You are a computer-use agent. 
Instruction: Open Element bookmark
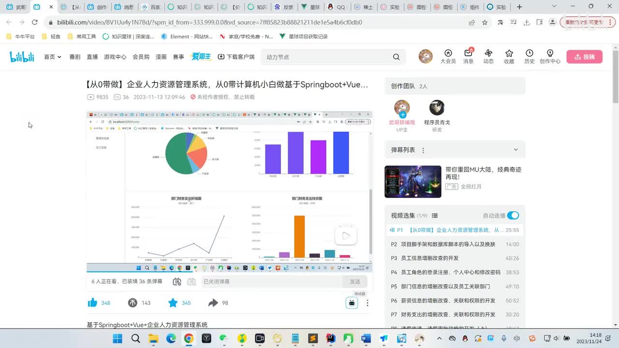tap(187, 36)
